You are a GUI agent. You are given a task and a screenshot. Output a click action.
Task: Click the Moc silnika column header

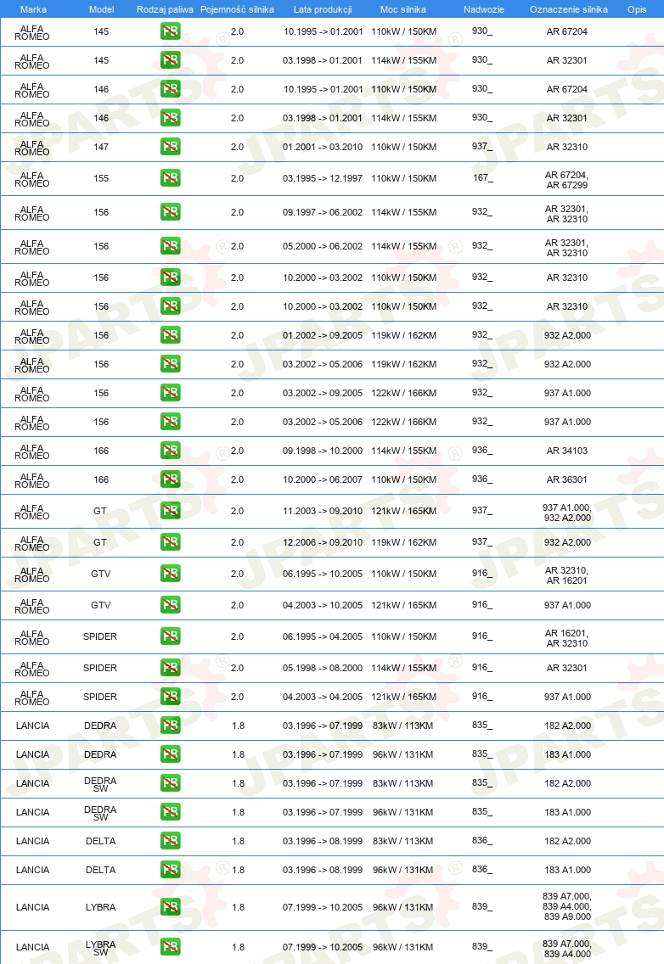click(x=403, y=9)
